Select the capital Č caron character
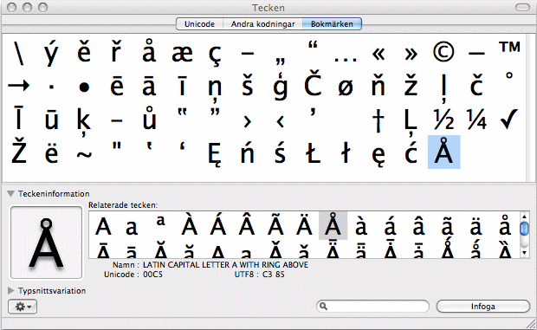Viewport: 537px width, 330px height. pos(313,83)
